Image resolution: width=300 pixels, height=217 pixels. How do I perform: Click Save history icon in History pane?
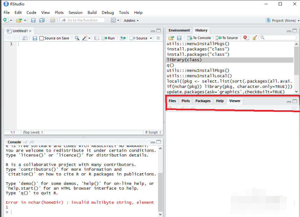click(x=179, y=38)
